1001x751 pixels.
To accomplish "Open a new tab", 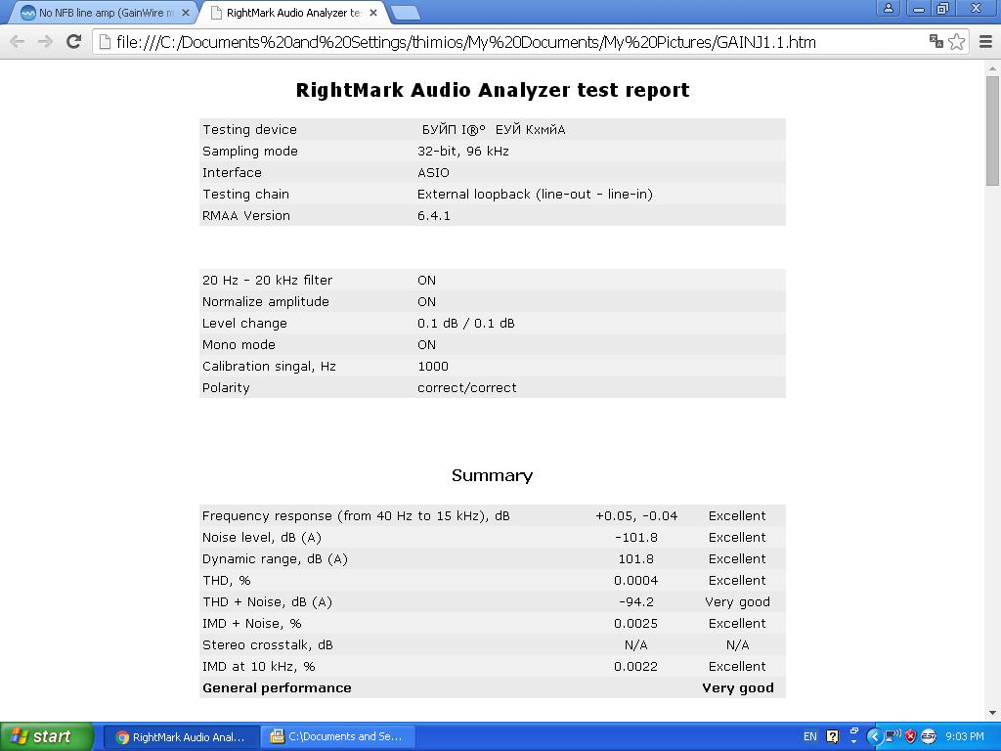I will coord(405,13).
